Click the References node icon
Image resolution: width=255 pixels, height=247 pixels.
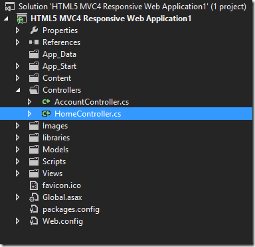34,42
